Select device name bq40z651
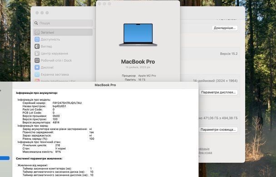This screenshot has width=276, height=177. [59, 106]
